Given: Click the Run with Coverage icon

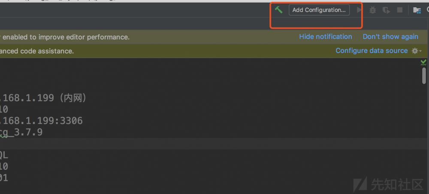Looking at the screenshot, I should click(x=386, y=10).
